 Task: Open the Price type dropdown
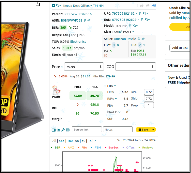pos(62,67)
